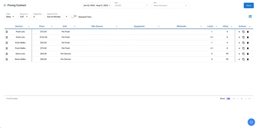Duplicate the Push Walks $52.00 row

point(244,43)
